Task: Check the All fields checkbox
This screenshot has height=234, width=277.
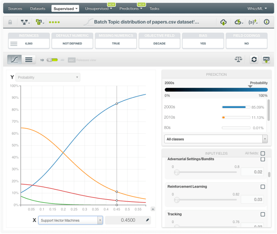Action: coord(263,153)
